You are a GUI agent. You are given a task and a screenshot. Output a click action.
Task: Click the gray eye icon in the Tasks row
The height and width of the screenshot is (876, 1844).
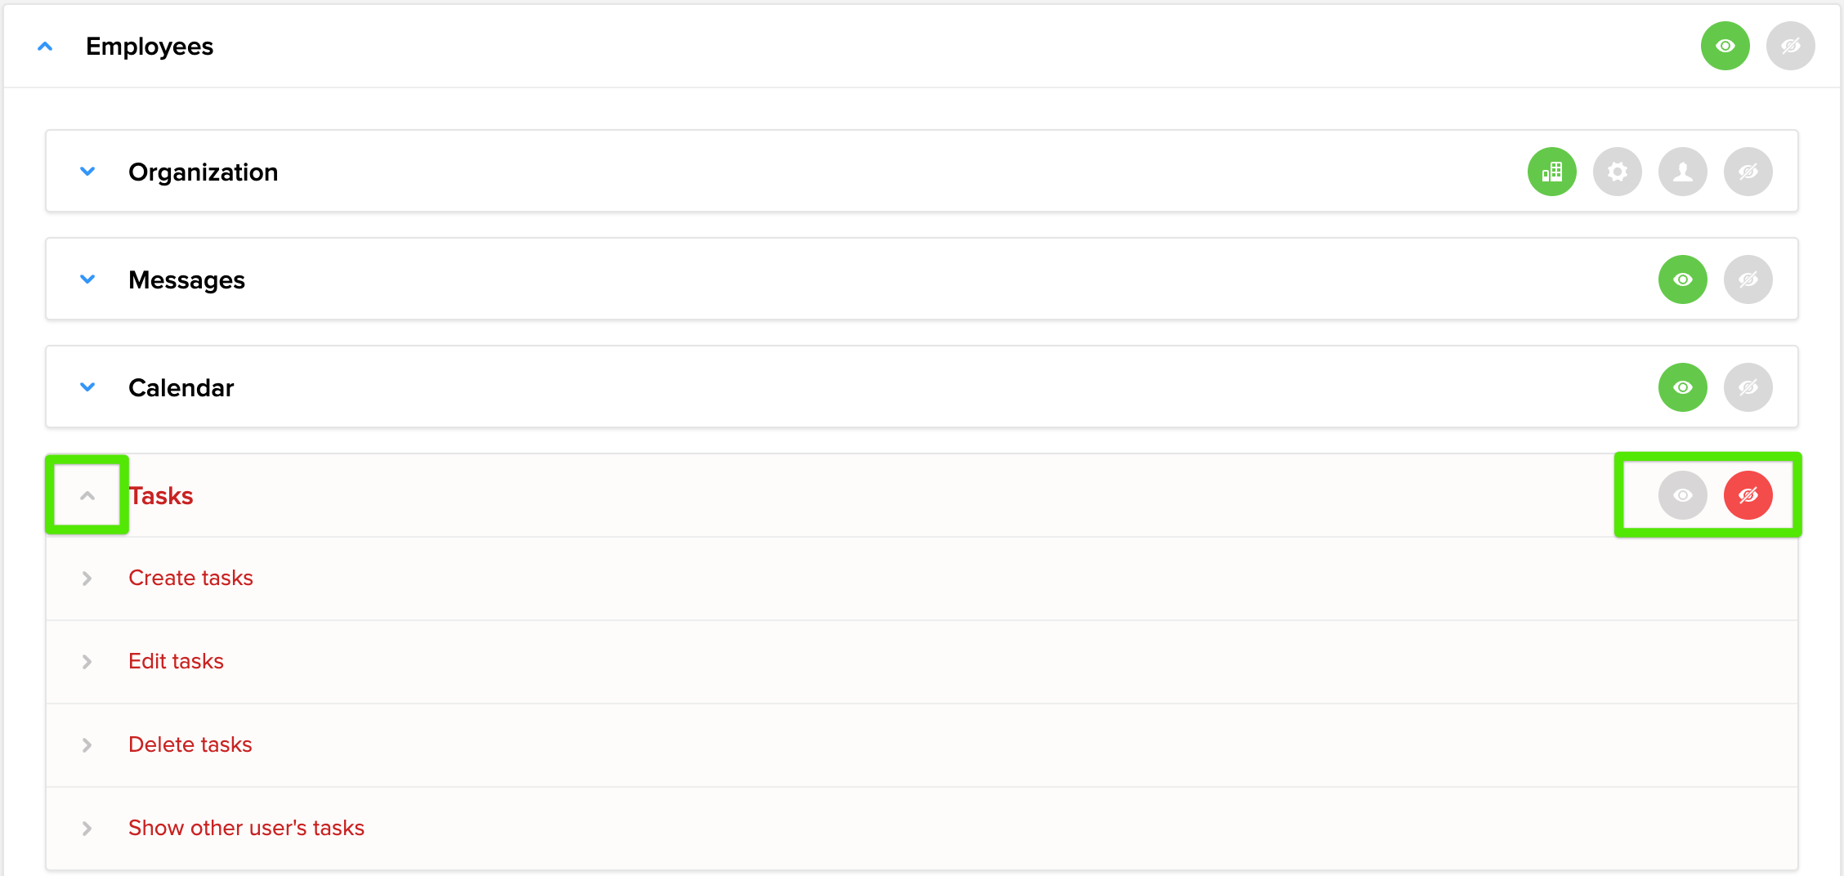tap(1682, 495)
